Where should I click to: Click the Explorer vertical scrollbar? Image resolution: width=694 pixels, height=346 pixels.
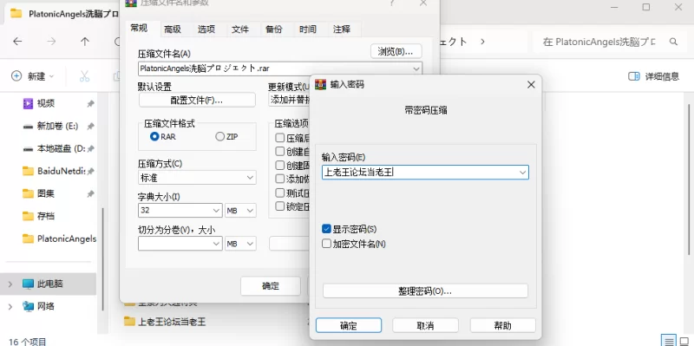(x=689, y=180)
